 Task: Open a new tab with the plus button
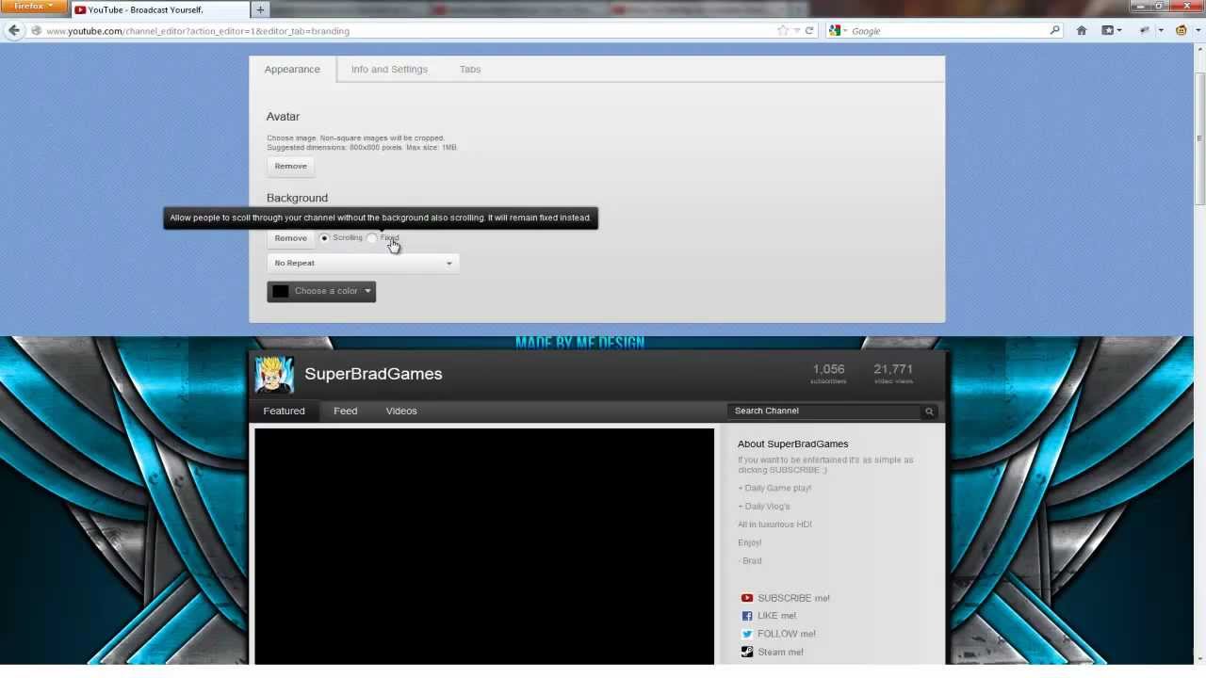[x=260, y=9]
